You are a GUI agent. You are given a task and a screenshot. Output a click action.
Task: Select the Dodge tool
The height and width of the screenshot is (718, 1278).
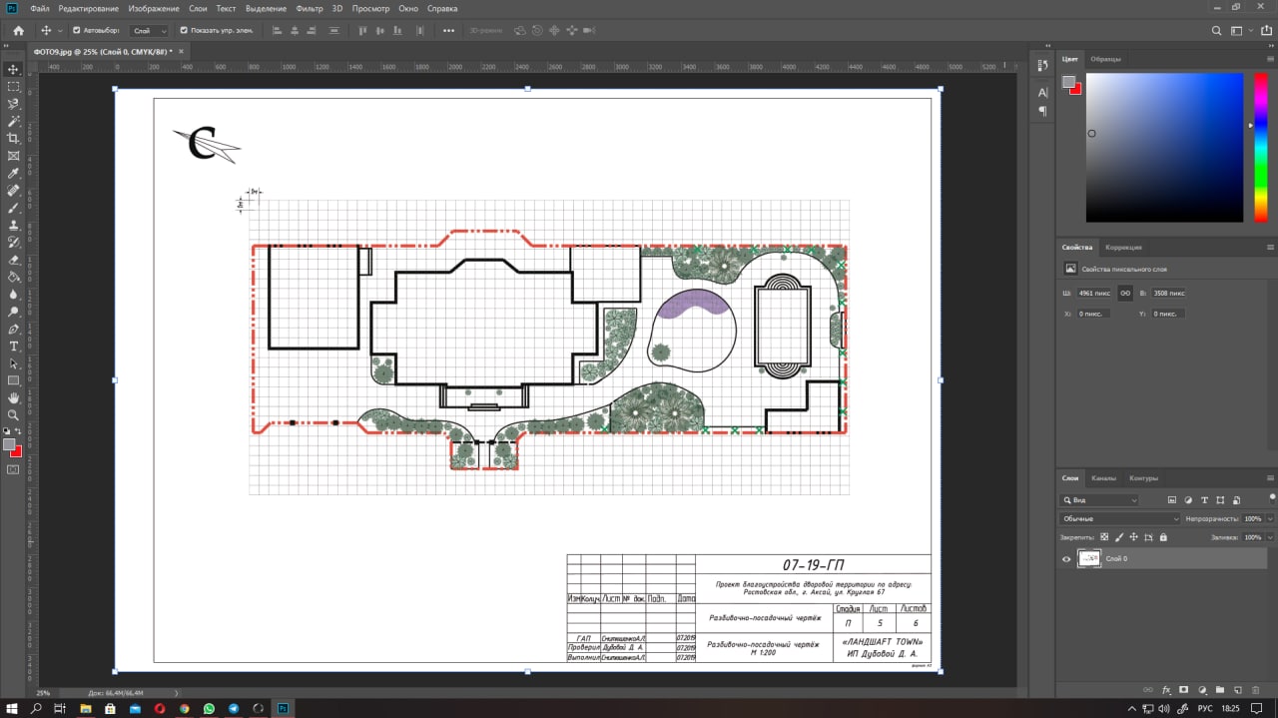click(x=13, y=312)
